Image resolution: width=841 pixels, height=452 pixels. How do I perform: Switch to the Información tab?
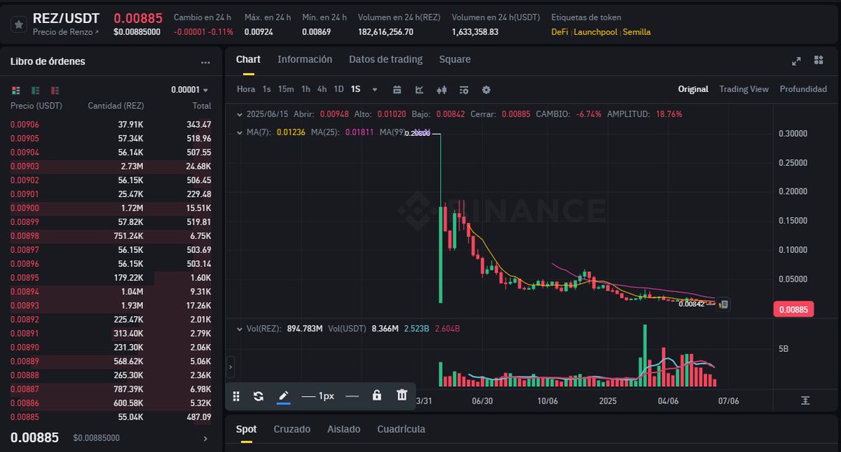305,60
